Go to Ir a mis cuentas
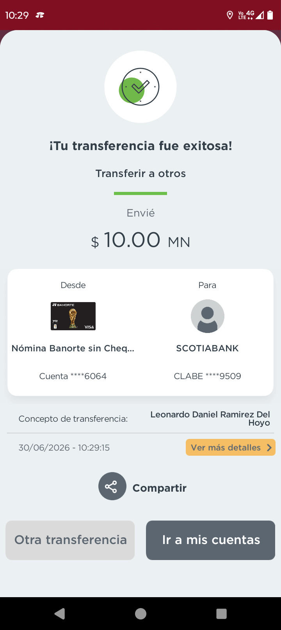281x630 pixels. [x=211, y=540]
